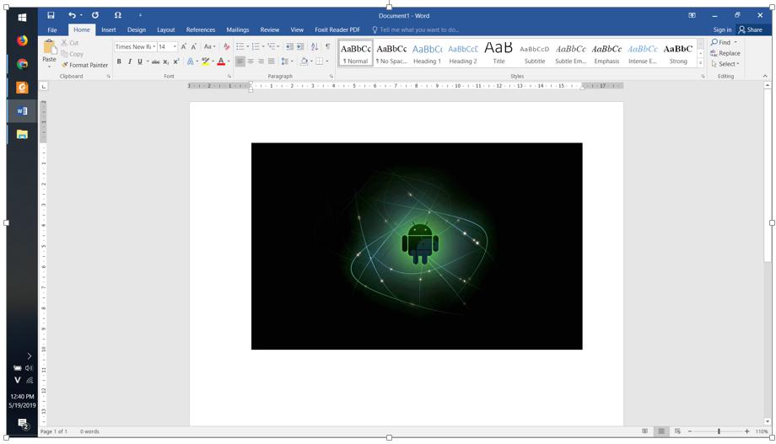Image resolution: width=776 pixels, height=444 pixels.
Task: Adjust the zoom slider handle
Action: click(x=719, y=431)
